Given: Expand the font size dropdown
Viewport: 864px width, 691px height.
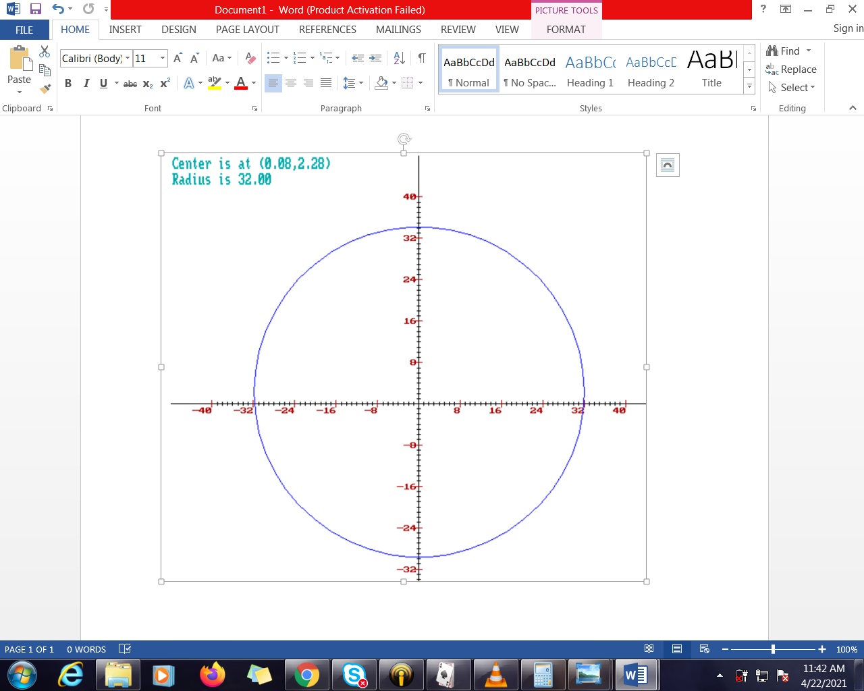Looking at the screenshot, I should [x=163, y=59].
